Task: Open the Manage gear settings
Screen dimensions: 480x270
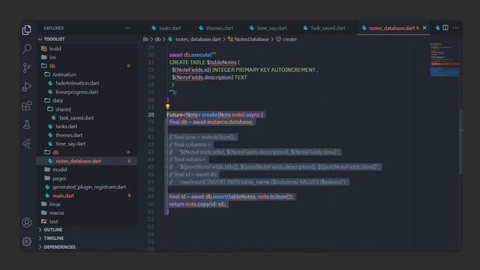Action: 27,241
